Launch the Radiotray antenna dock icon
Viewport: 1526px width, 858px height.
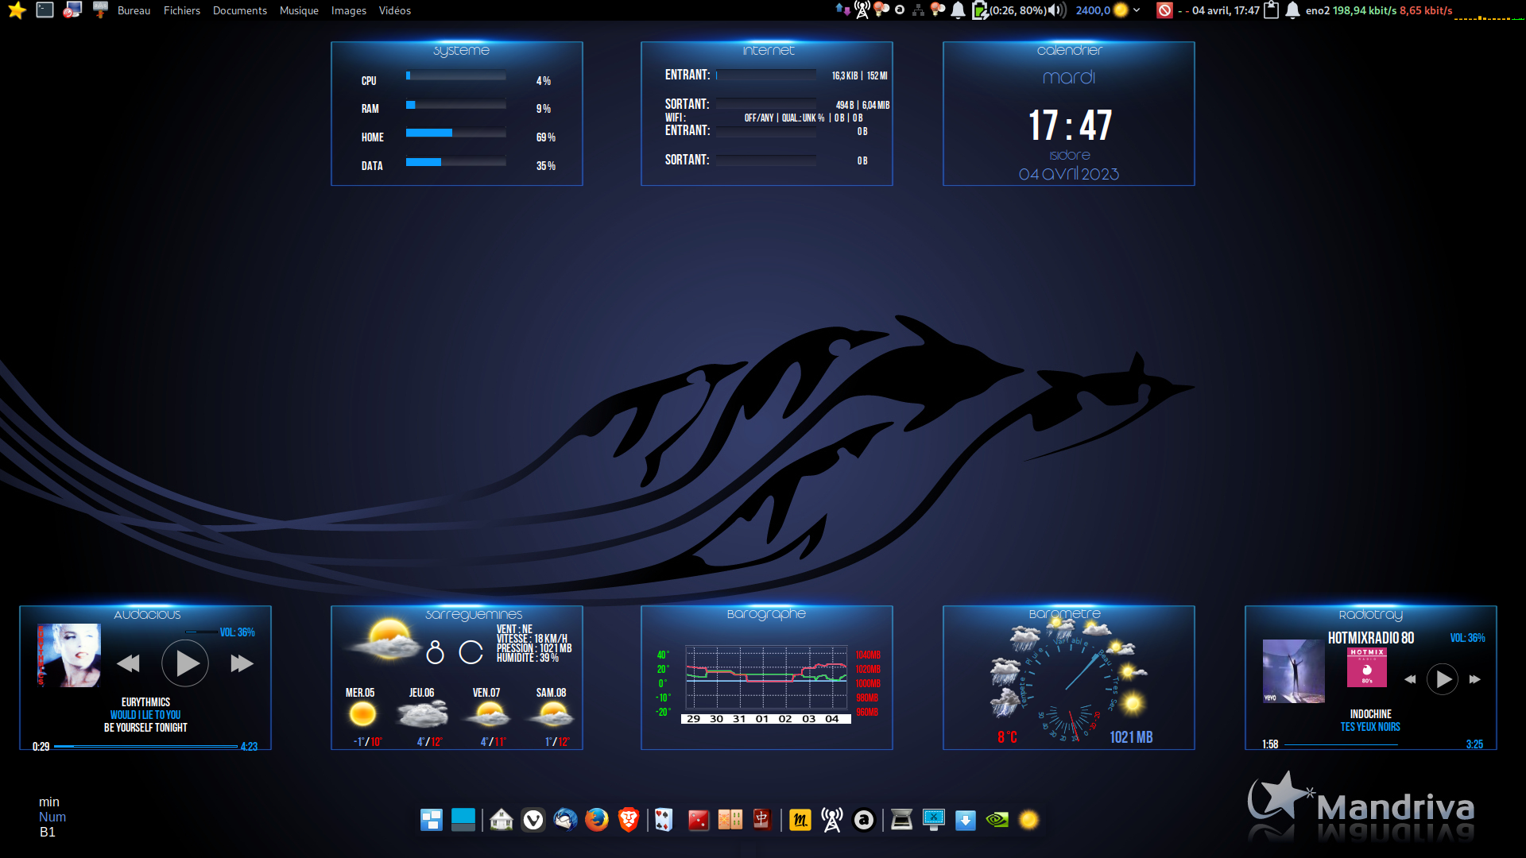(x=832, y=819)
